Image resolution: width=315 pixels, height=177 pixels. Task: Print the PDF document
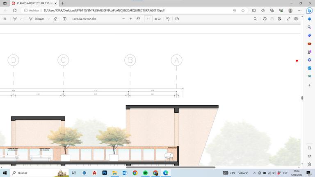(265, 19)
